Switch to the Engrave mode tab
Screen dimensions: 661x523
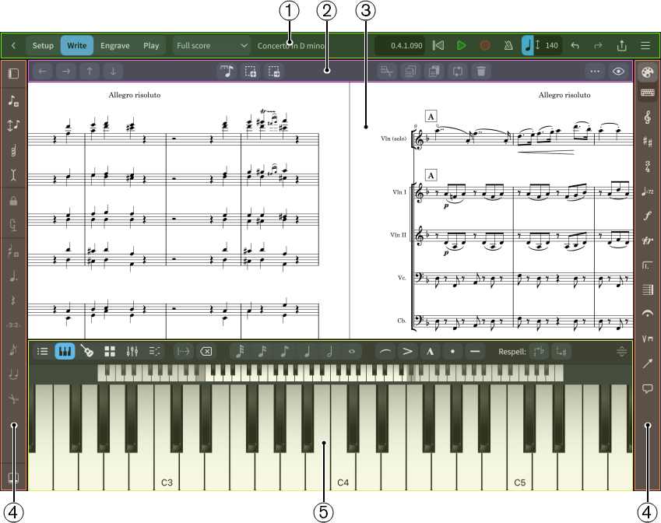click(x=115, y=46)
